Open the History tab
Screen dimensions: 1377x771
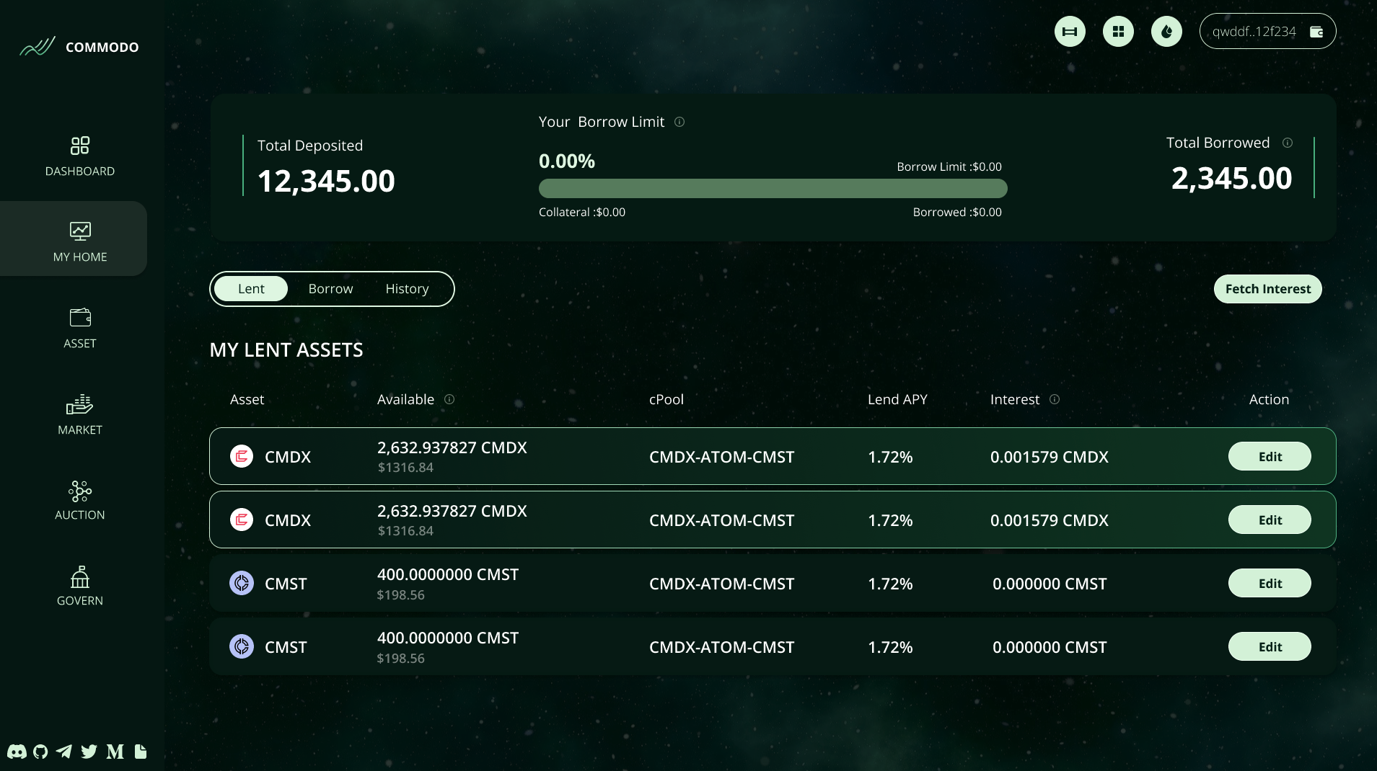point(406,288)
